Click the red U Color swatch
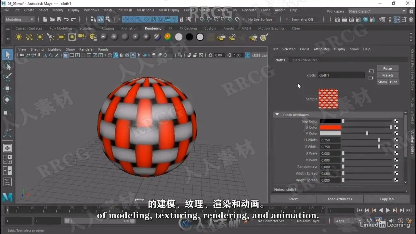 click(330, 127)
